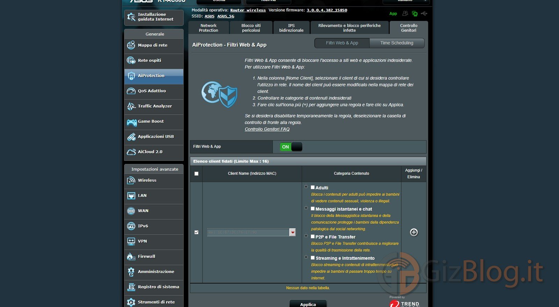Open the Blocco siti pericolosi tab

pos(251,28)
